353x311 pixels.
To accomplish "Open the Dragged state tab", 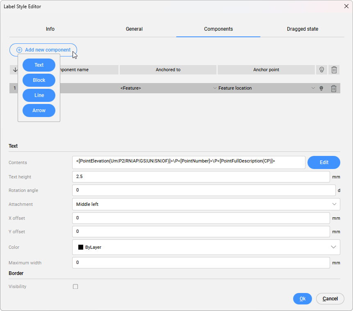I will click(302, 29).
